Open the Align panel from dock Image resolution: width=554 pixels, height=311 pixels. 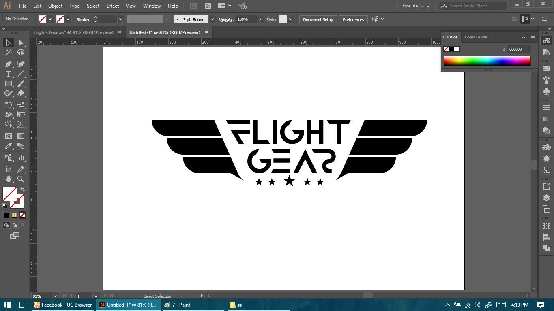point(546,237)
